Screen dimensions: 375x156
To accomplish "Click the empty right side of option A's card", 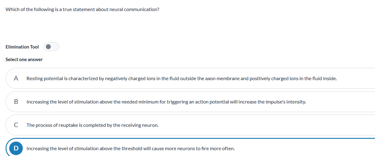I will [357, 79].
